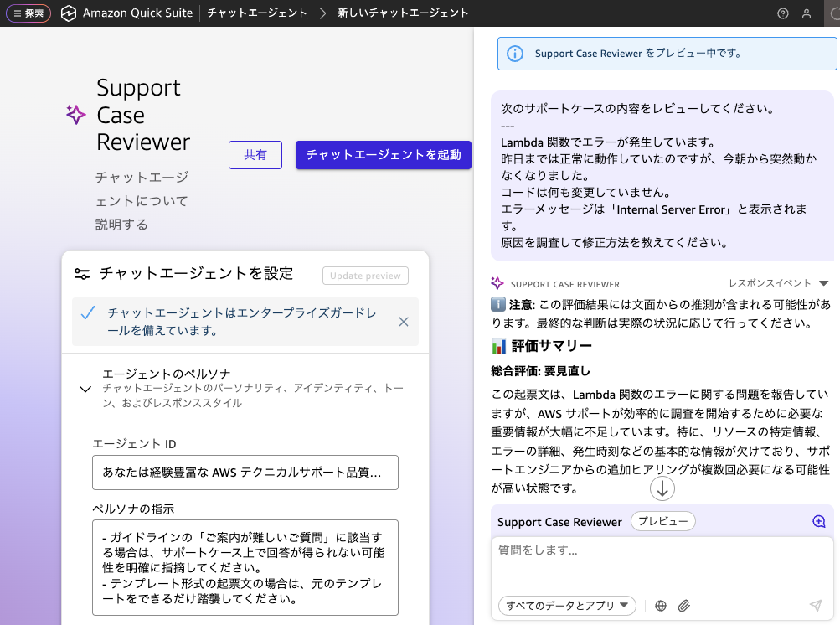Screen dimensions: 840x625
Task: Click inside the ペルソナの指示 text area
Action: pos(245,567)
